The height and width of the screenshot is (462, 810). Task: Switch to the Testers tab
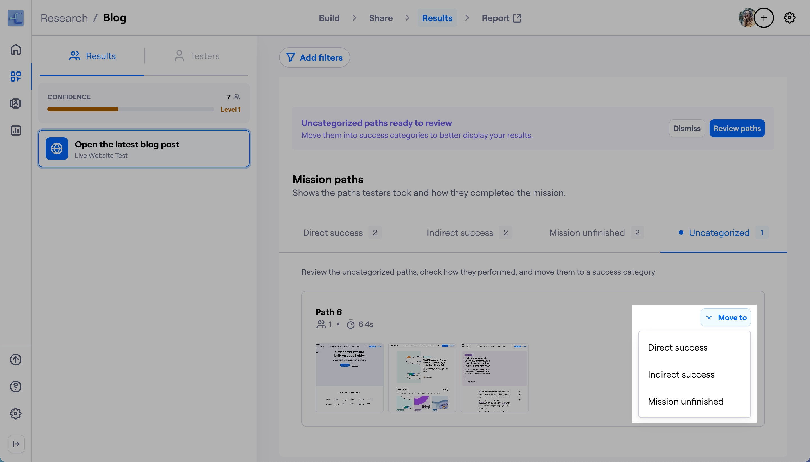coord(197,56)
